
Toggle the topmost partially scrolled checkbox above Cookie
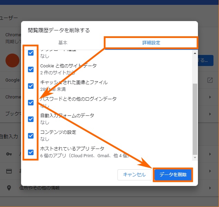pos(31,53)
